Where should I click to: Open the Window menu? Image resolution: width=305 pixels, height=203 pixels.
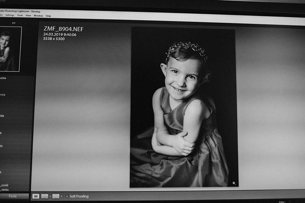coord(38,16)
